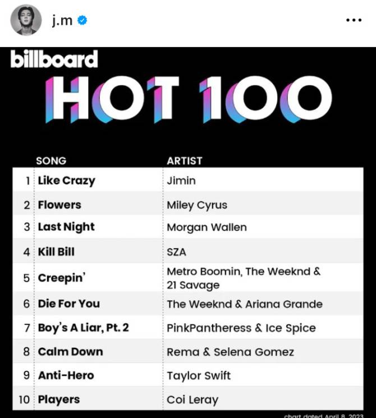
Task: Click the Miley Cyrus artist entry
Action: coord(197,205)
